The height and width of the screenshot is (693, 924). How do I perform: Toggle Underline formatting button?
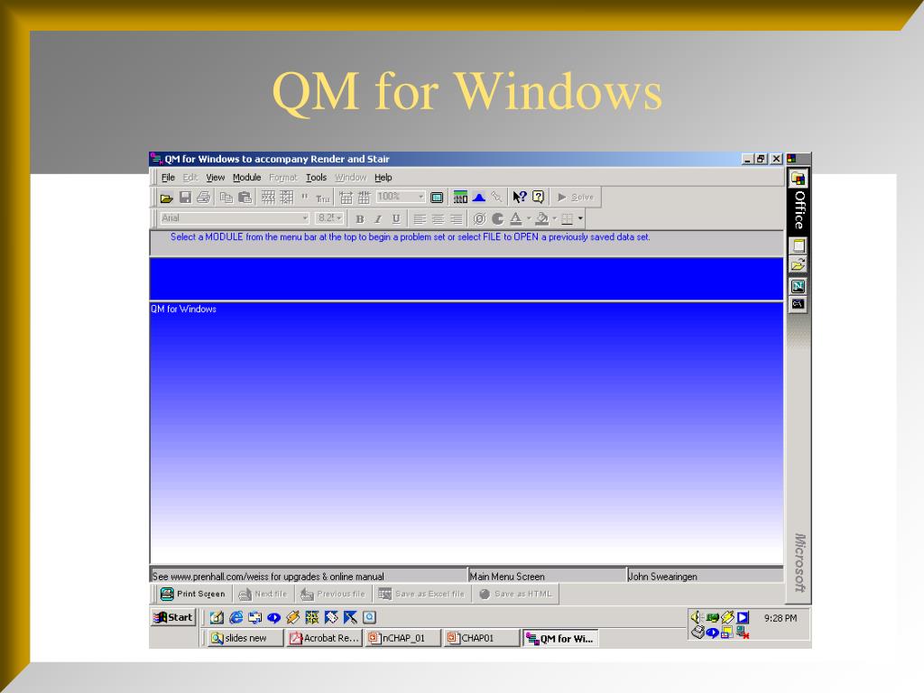(396, 219)
